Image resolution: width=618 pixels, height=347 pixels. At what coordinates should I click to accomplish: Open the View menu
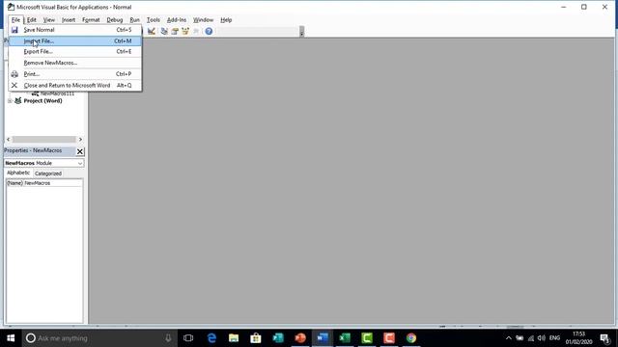[49, 19]
